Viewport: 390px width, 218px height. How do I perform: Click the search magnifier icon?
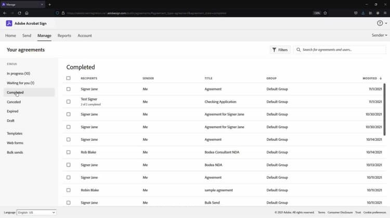click(x=298, y=50)
